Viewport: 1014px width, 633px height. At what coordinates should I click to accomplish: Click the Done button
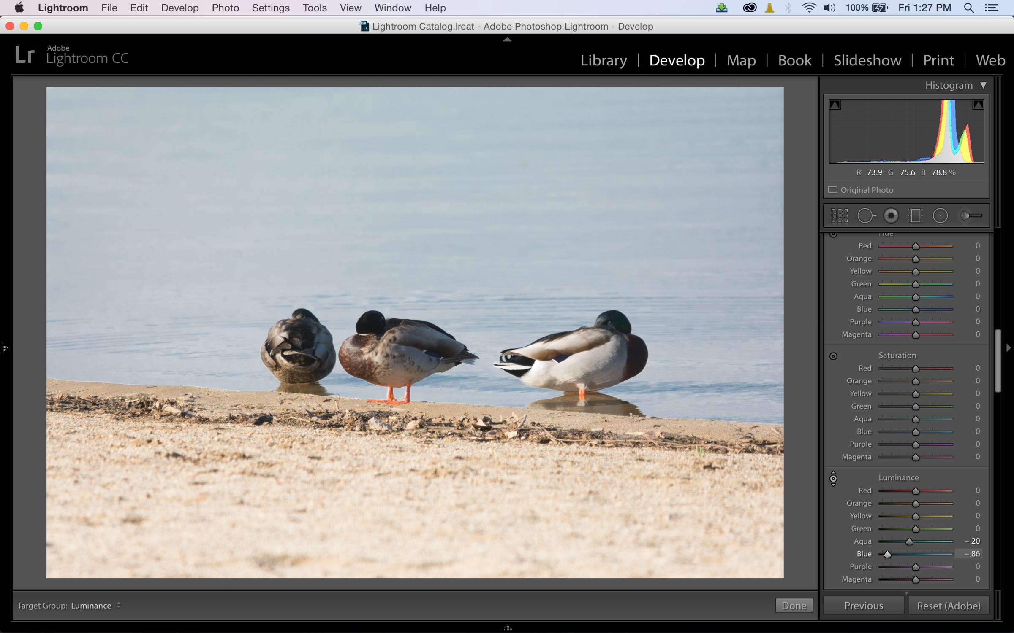click(794, 606)
